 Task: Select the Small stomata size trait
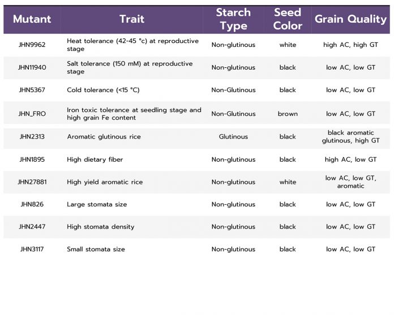(x=96, y=249)
